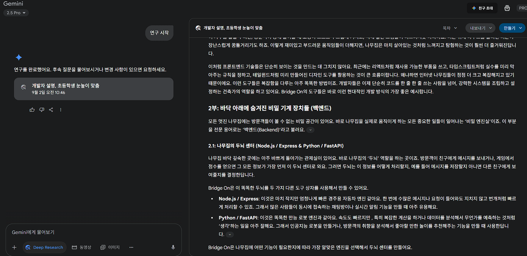Open more tools ellipsis in input bar
The width and height of the screenshot is (527, 256).
point(131,247)
